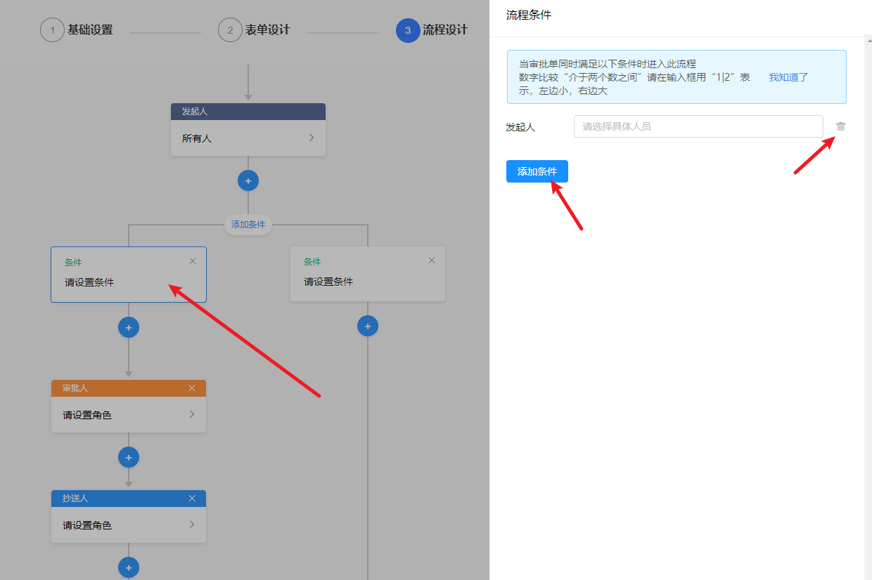Open 请设置角色 selector on the 抄送人 node
Viewport: 872px width, 580px height.
129,525
